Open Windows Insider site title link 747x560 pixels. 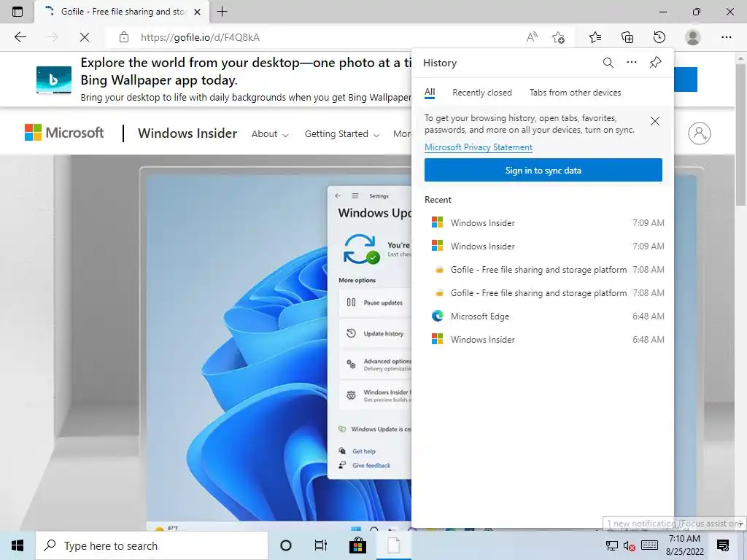187,133
